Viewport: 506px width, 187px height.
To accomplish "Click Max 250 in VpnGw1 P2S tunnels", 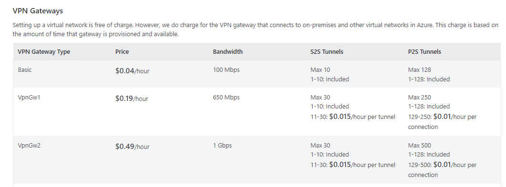I will [419, 97].
